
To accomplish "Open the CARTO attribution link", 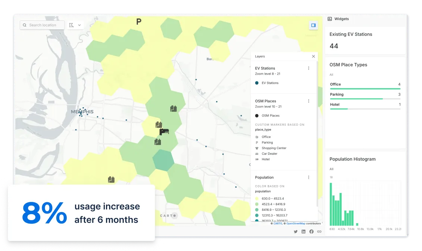I will [278, 223].
